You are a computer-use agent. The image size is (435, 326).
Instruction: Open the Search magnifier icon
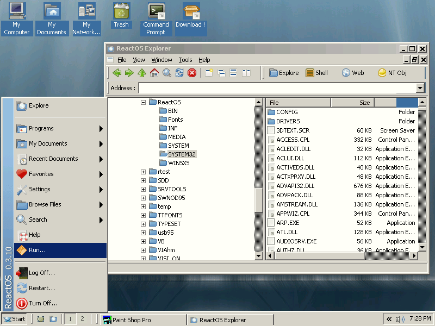pyautogui.click(x=167, y=72)
